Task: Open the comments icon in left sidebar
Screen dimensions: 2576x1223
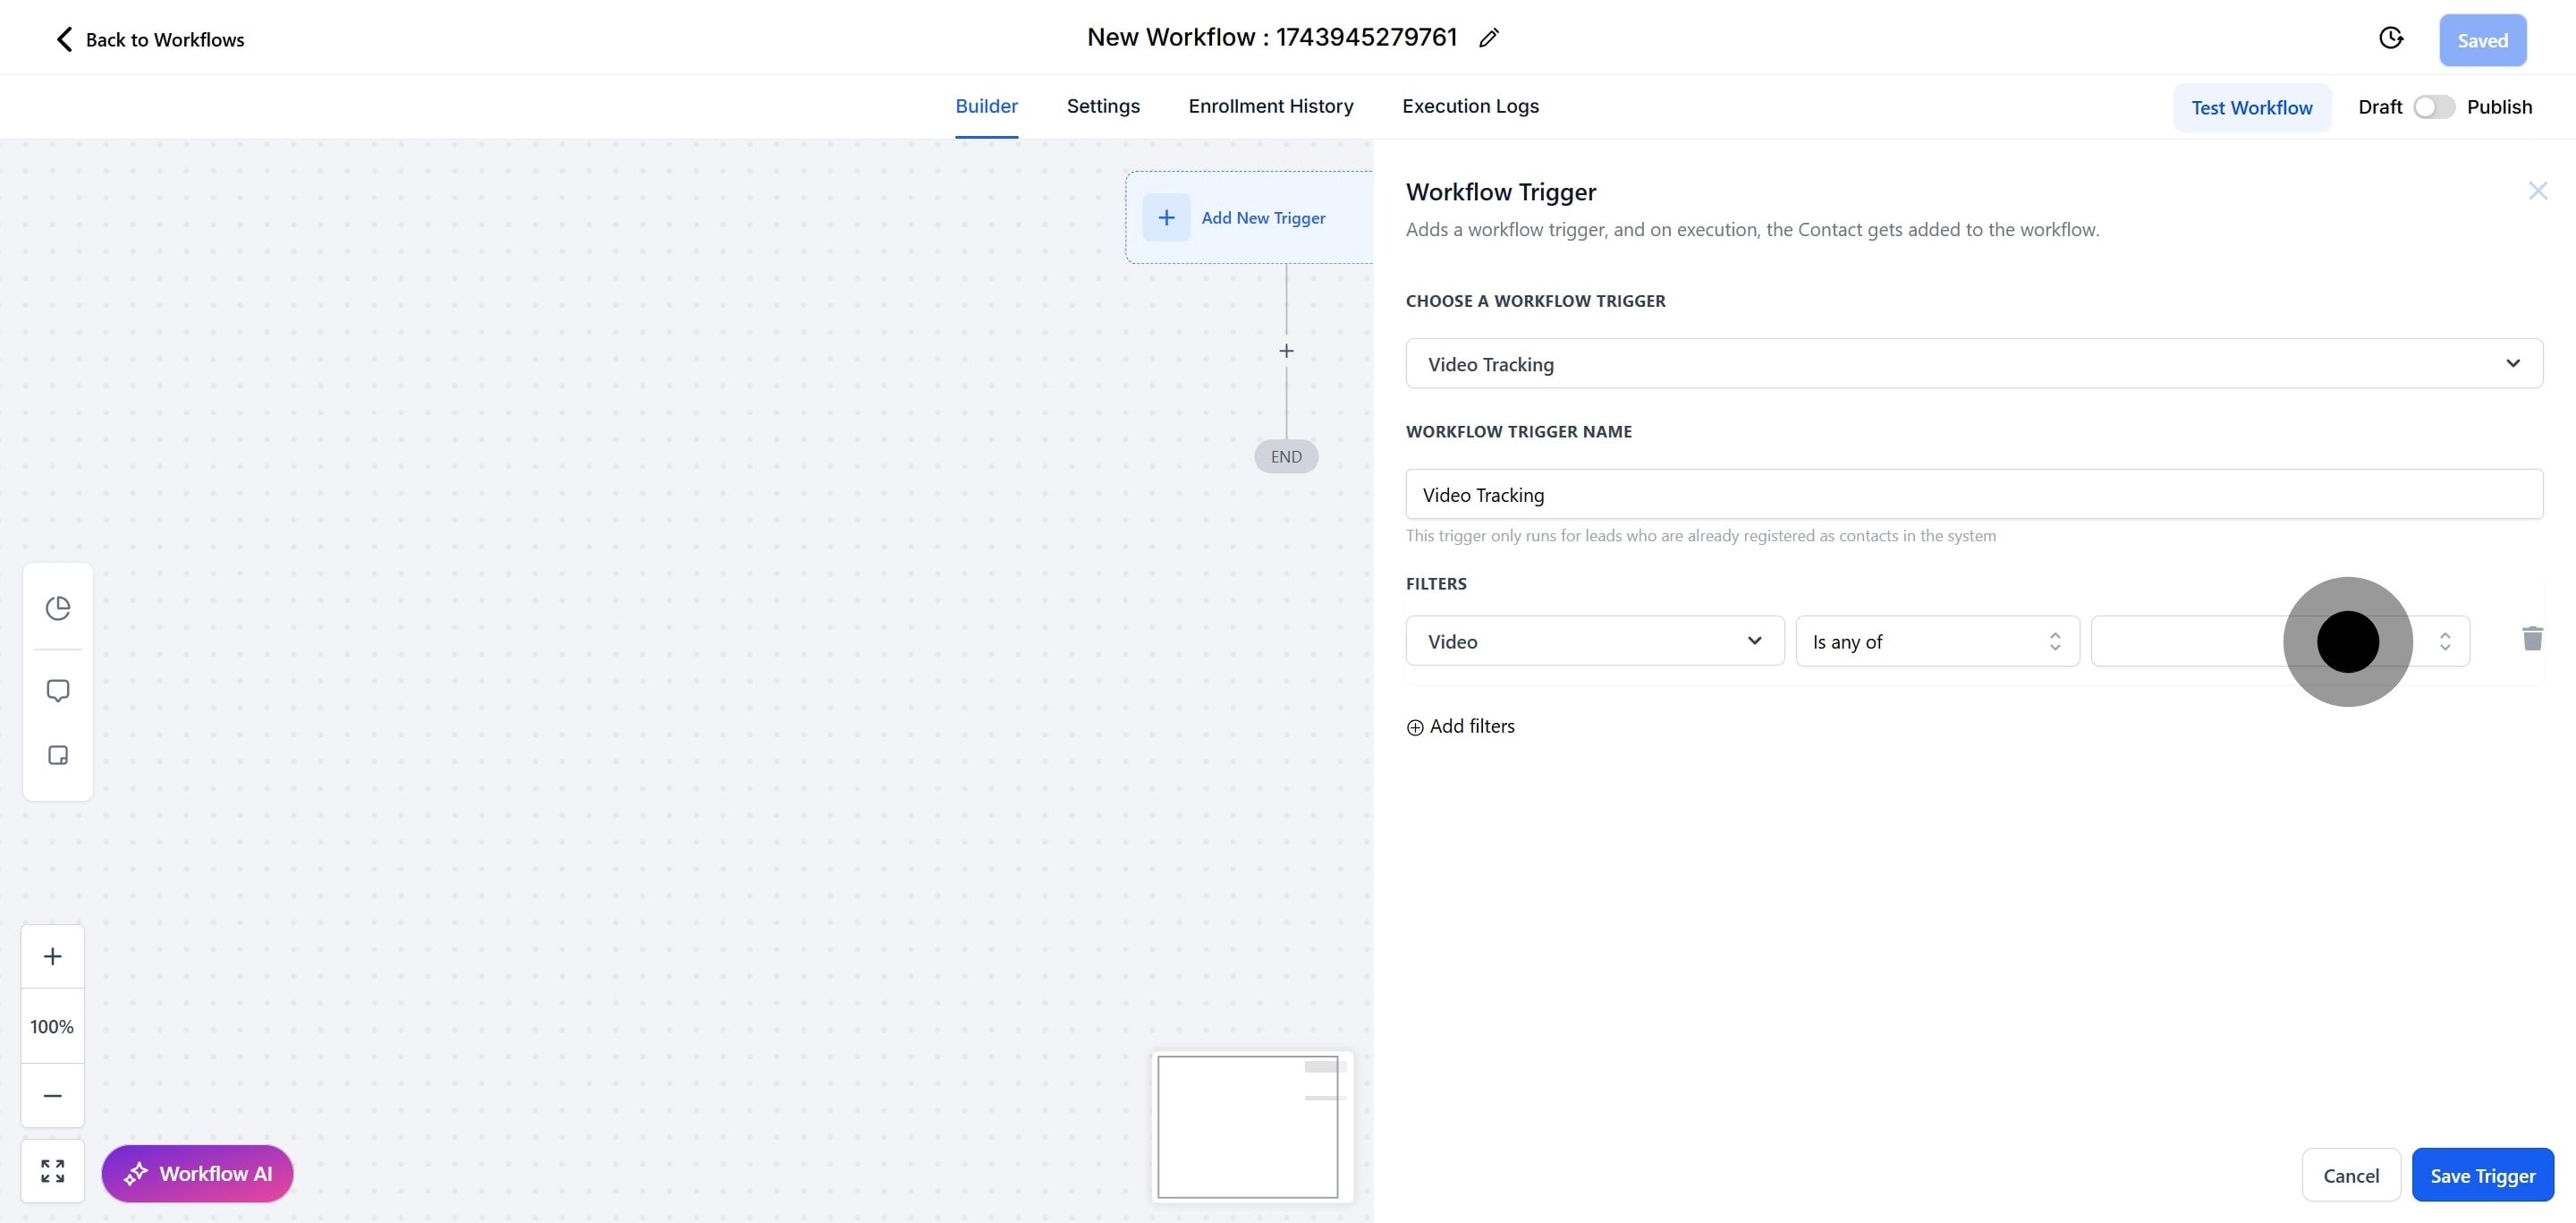Action: (58, 691)
